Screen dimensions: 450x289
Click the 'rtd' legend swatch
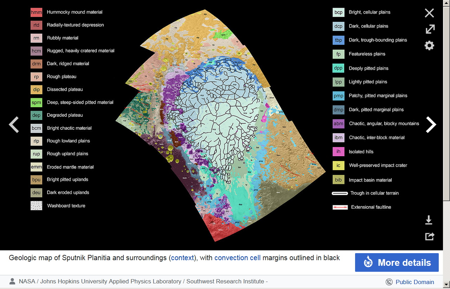(x=36, y=25)
